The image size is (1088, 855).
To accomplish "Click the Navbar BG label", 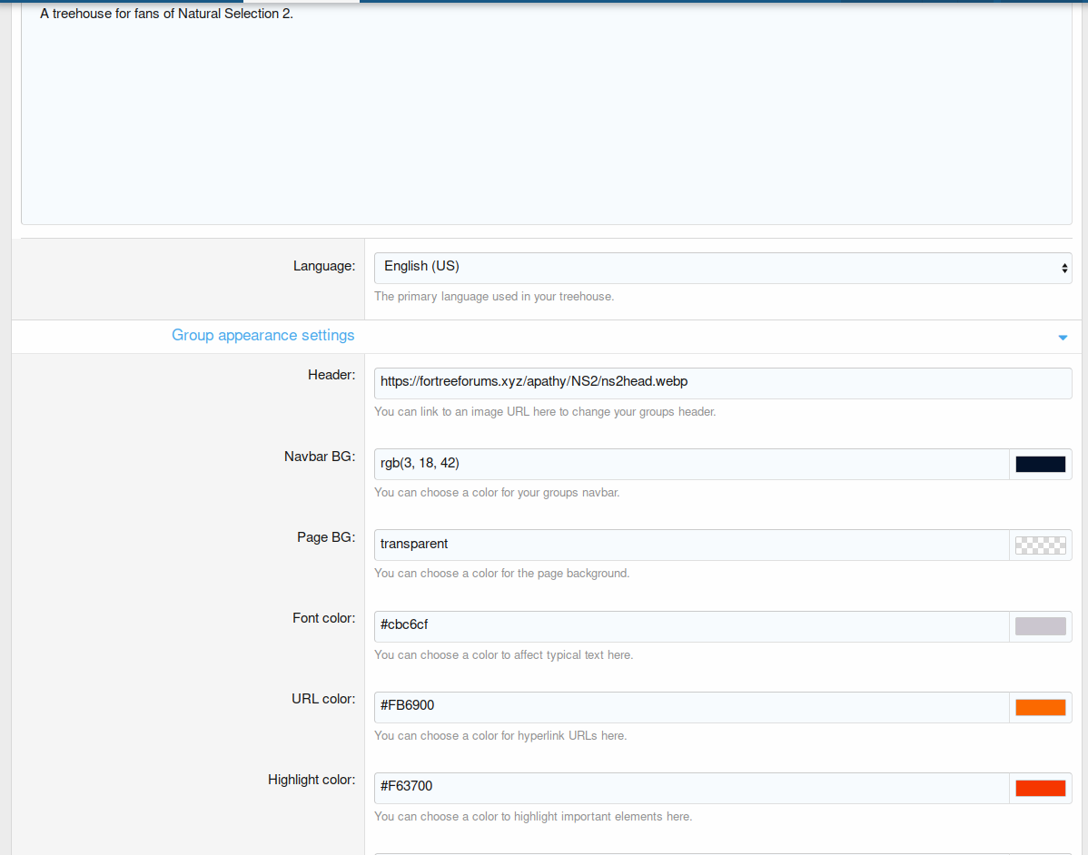I will 319,457.
